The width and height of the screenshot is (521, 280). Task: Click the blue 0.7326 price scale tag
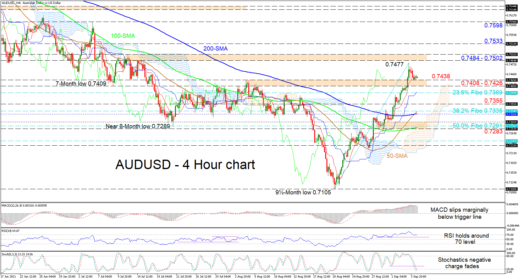click(x=512, y=114)
